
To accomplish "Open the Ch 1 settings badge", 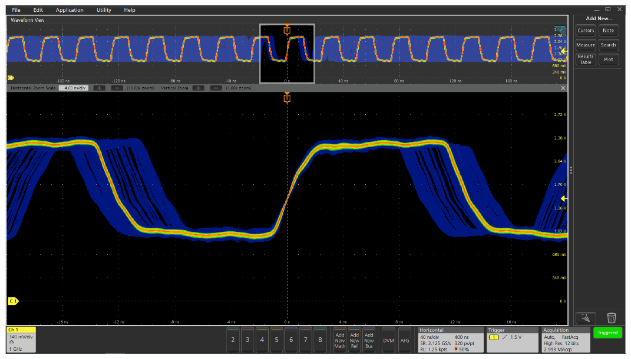I will [21, 340].
